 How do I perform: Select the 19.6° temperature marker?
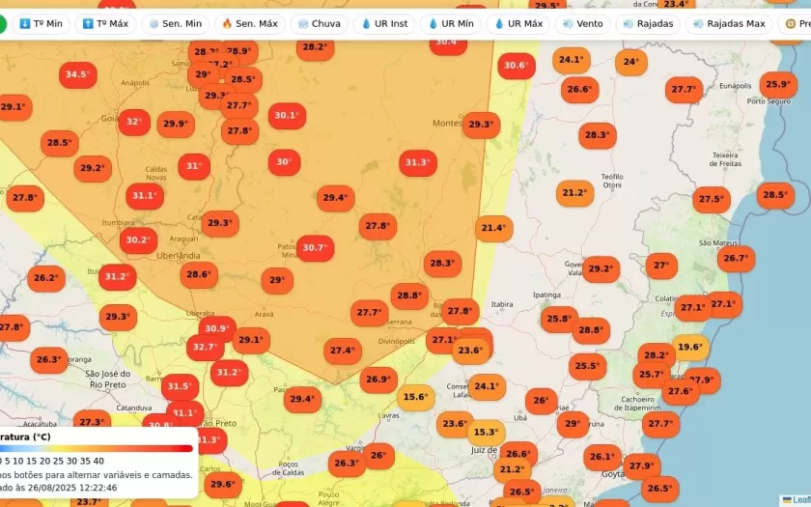click(689, 348)
